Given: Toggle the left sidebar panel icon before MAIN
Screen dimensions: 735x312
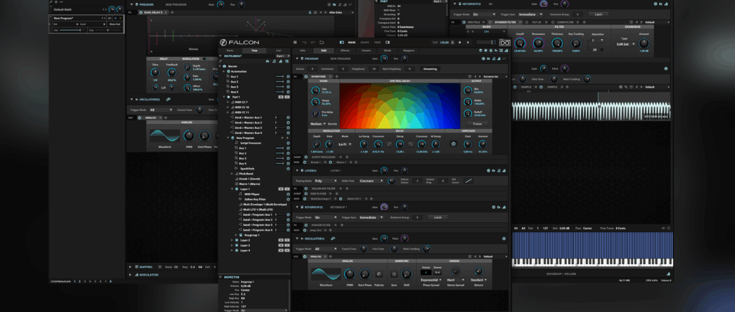Looking at the screenshot, I should point(342,42).
